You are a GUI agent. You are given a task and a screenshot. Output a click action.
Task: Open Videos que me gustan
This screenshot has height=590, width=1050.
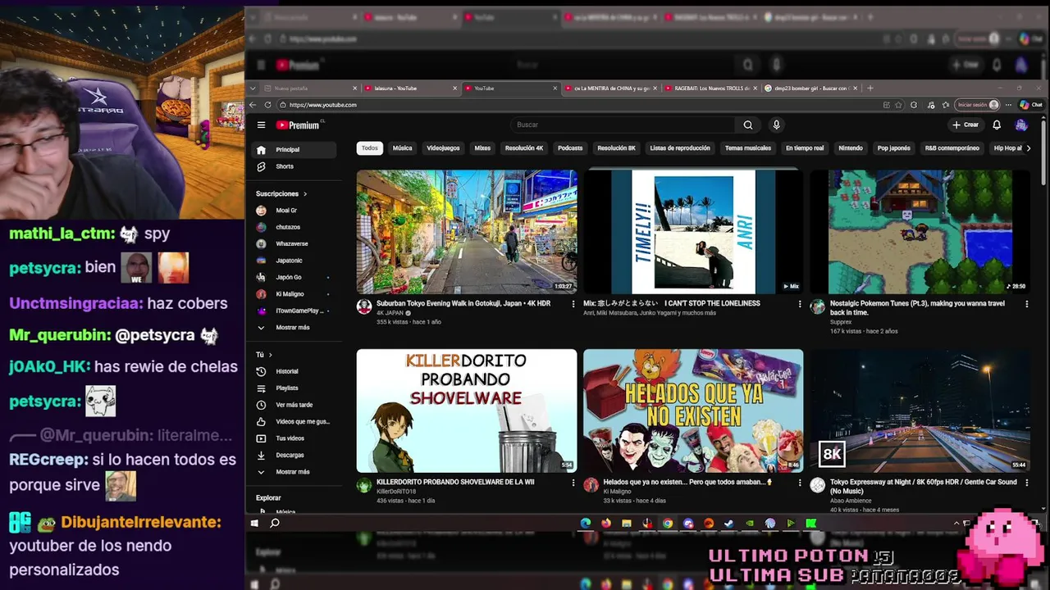tap(295, 421)
